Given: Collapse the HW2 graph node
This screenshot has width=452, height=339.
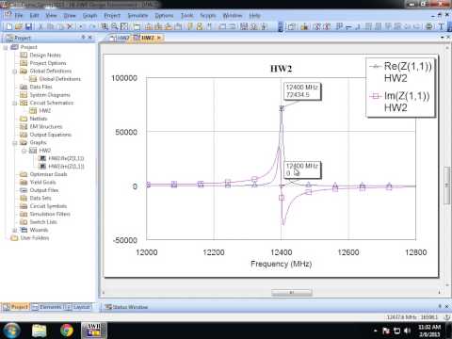Looking at the screenshot, I should click(24, 151).
